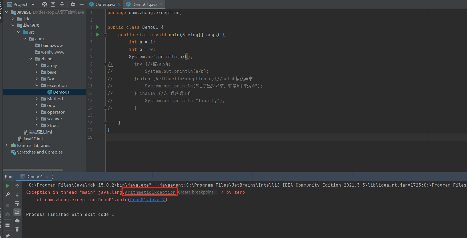Click Create breakpoint in console
Viewport: 467px width, 238px height.
(x=196, y=192)
